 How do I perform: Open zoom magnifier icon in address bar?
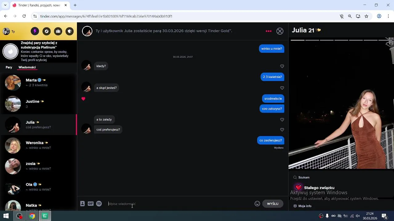point(350,16)
